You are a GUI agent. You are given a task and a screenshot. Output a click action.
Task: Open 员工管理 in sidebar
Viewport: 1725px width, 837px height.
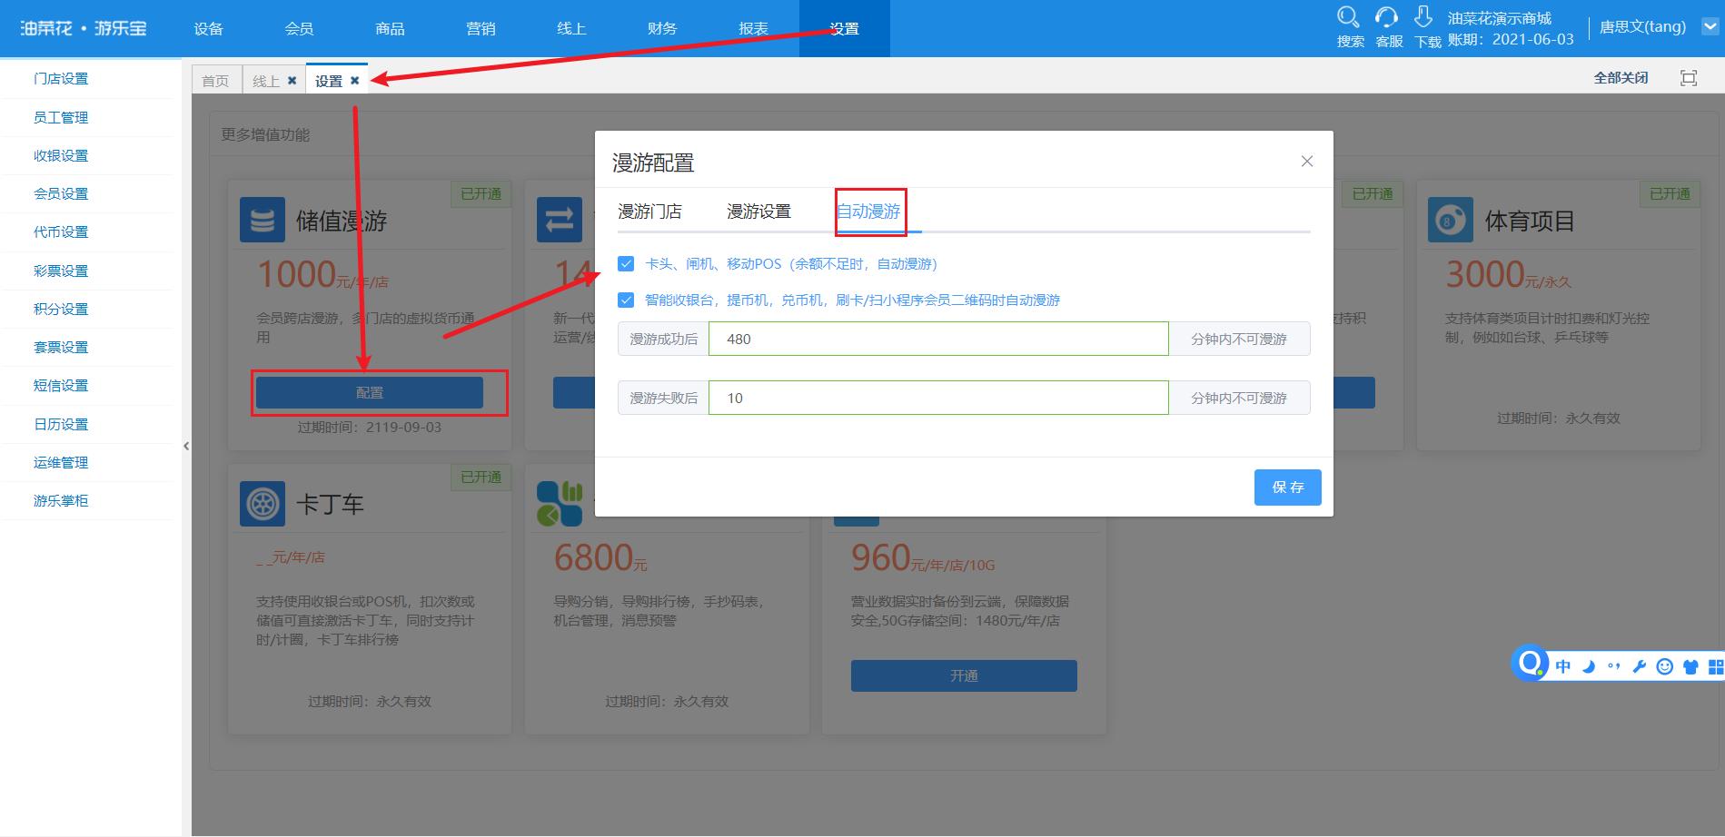pos(61,117)
